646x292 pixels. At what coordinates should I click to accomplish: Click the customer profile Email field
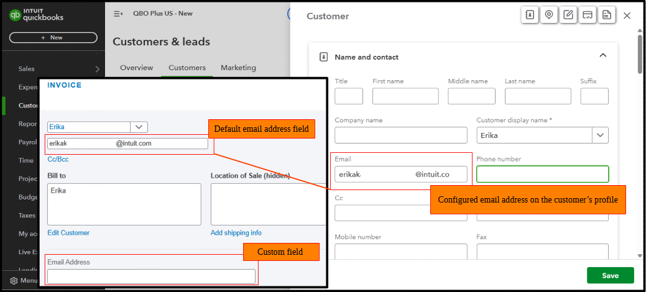(x=401, y=174)
